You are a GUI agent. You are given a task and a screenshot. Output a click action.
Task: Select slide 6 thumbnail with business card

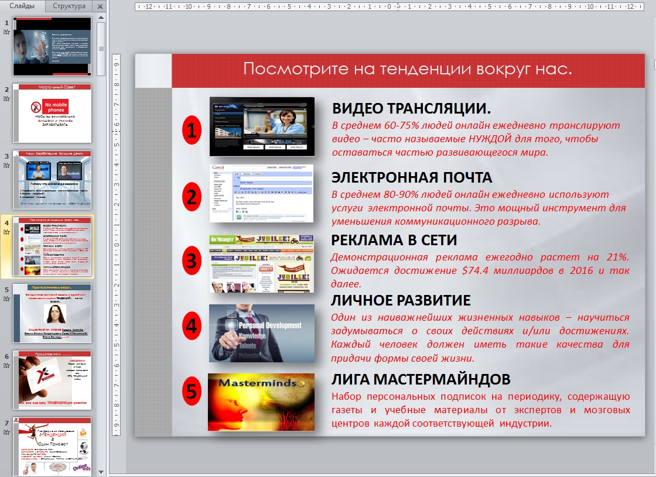click(x=52, y=380)
